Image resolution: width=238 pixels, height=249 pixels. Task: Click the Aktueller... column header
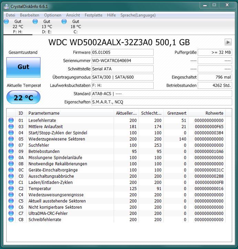click(x=126, y=113)
